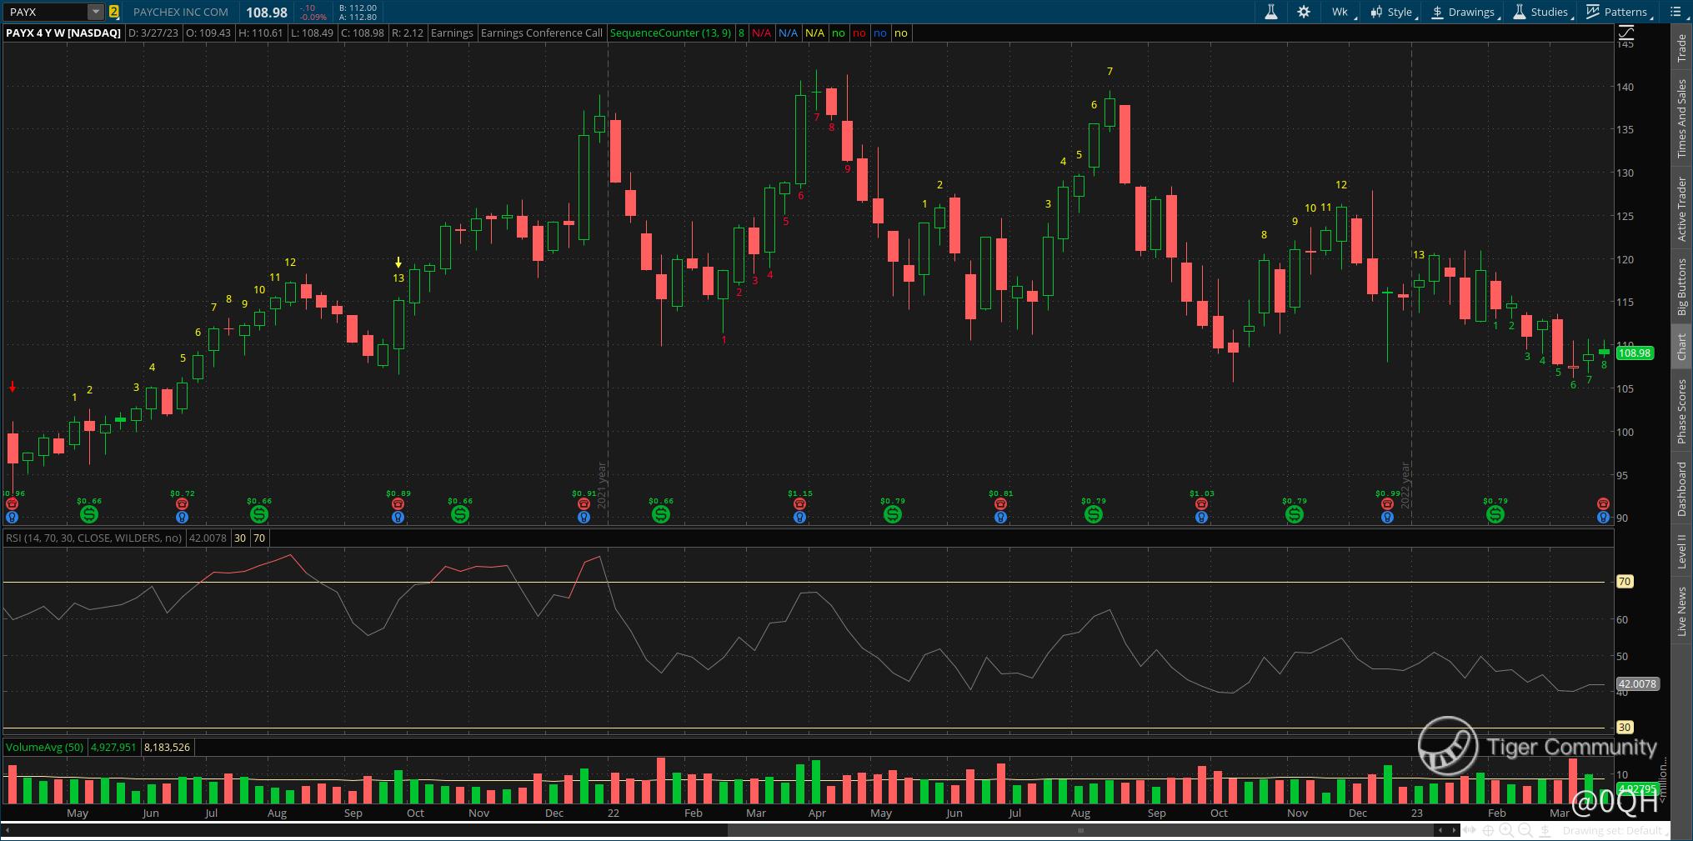Click the scroll left arrow at chart bottom
This screenshot has height=841, width=1693.
tap(1440, 830)
